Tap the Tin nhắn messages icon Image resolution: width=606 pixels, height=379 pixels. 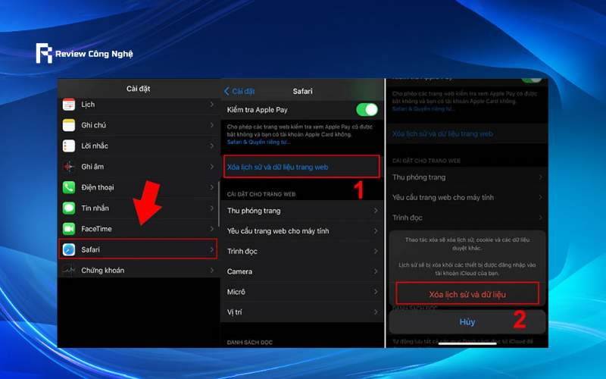[69, 208]
